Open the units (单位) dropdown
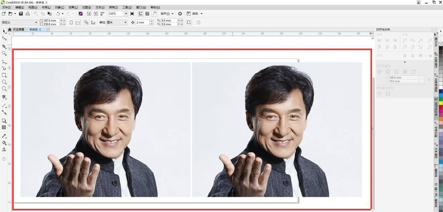Viewport: 443px width, 212px height. [125, 23]
